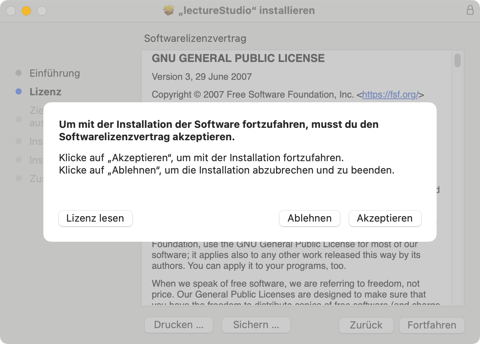Image resolution: width=480 pixels, height=344 pixels.
Task: Save the license using Sichern
Action: 256,325
